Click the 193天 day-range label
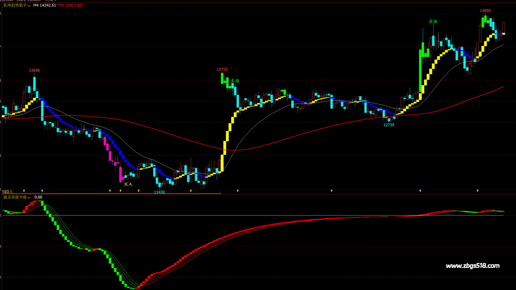Viewport: 516px width, 290px height. [x=7, y=192]
